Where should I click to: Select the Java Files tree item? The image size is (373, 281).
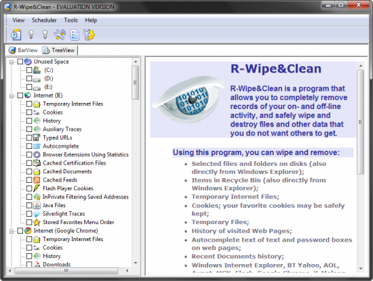tap(54, 205)
